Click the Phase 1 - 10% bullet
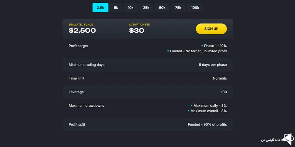 coord(214,46)
